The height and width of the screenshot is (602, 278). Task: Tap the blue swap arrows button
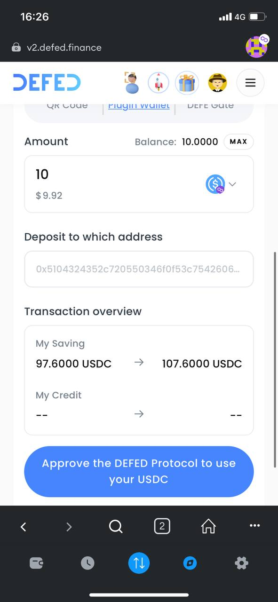point(139,563)
